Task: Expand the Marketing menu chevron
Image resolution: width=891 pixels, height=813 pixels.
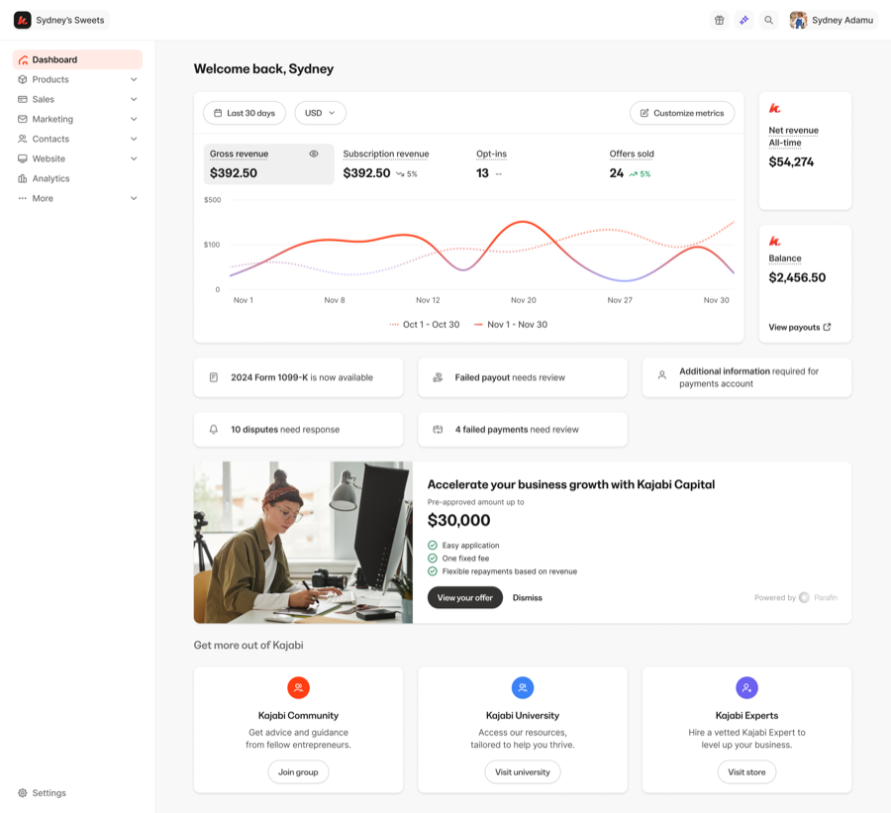Action: point(134,119)
